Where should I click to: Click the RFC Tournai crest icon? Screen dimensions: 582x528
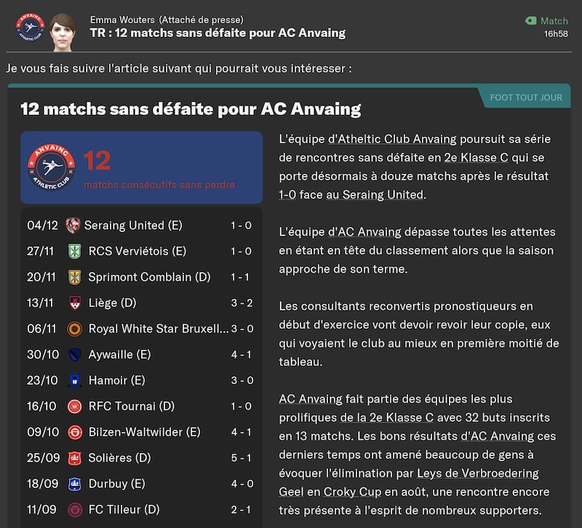[x=75, y=407]
